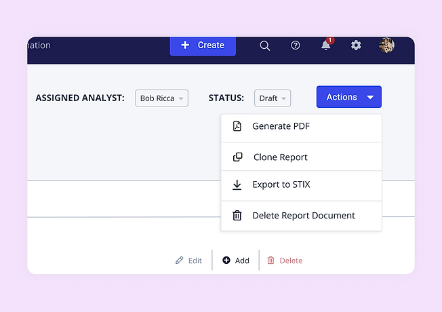Click the Edit link with pencil

tap(188, 260)
